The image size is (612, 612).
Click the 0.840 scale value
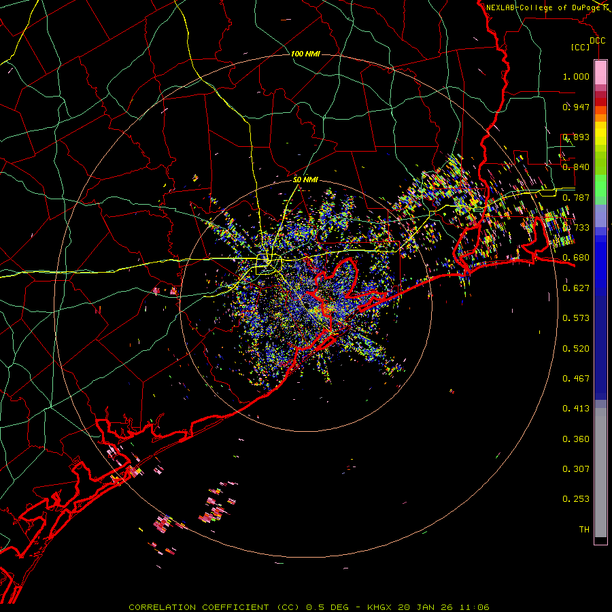(x=576, y=167)
